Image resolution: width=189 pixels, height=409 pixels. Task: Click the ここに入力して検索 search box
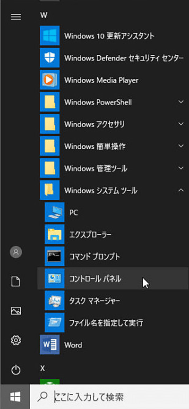point(110,397)
